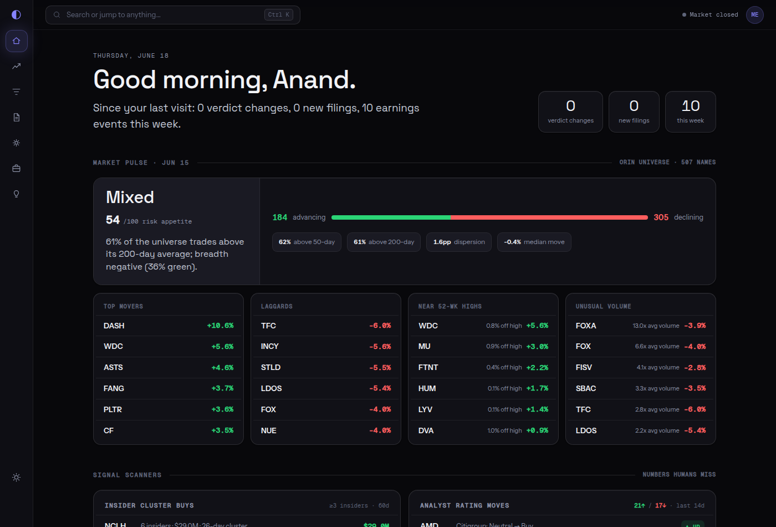The width and height of the screenshot is (776, 527).
Task: Focus the Search or jump to anything field
Action: 173,15
